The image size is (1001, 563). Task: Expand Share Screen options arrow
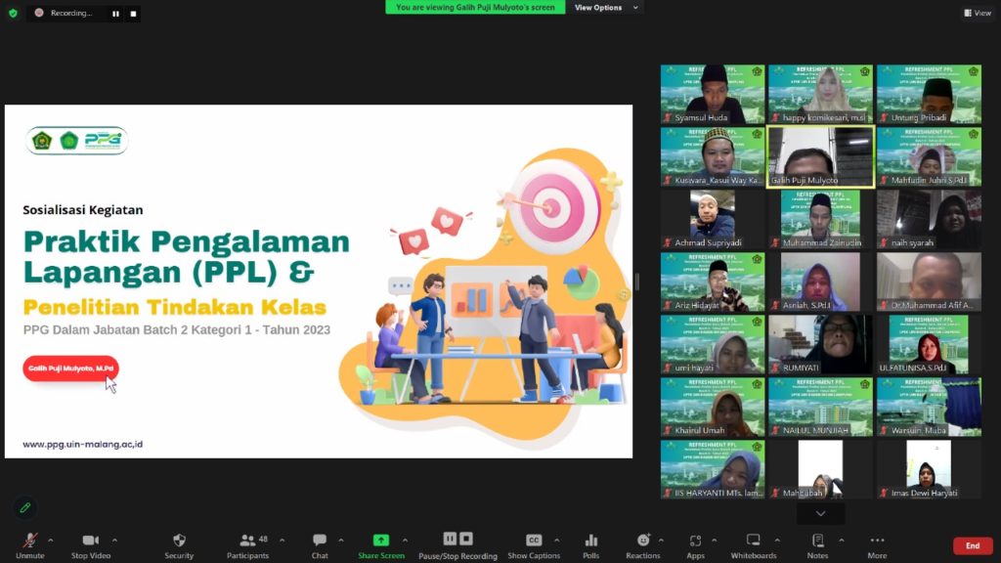pyautogui.click(x=406, y=541)
